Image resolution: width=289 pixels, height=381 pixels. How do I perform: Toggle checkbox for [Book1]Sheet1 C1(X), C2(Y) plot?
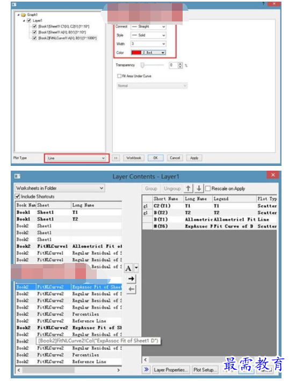[x=34, y=26]
